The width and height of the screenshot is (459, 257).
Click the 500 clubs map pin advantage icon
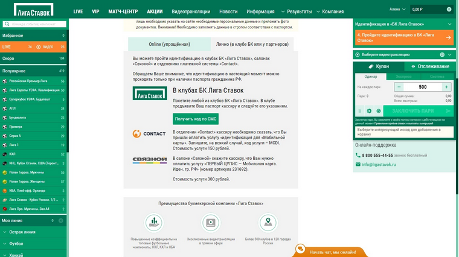tap(268, 223)
